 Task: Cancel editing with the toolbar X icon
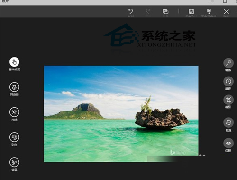pyautogui.click(x=227, y=12)
